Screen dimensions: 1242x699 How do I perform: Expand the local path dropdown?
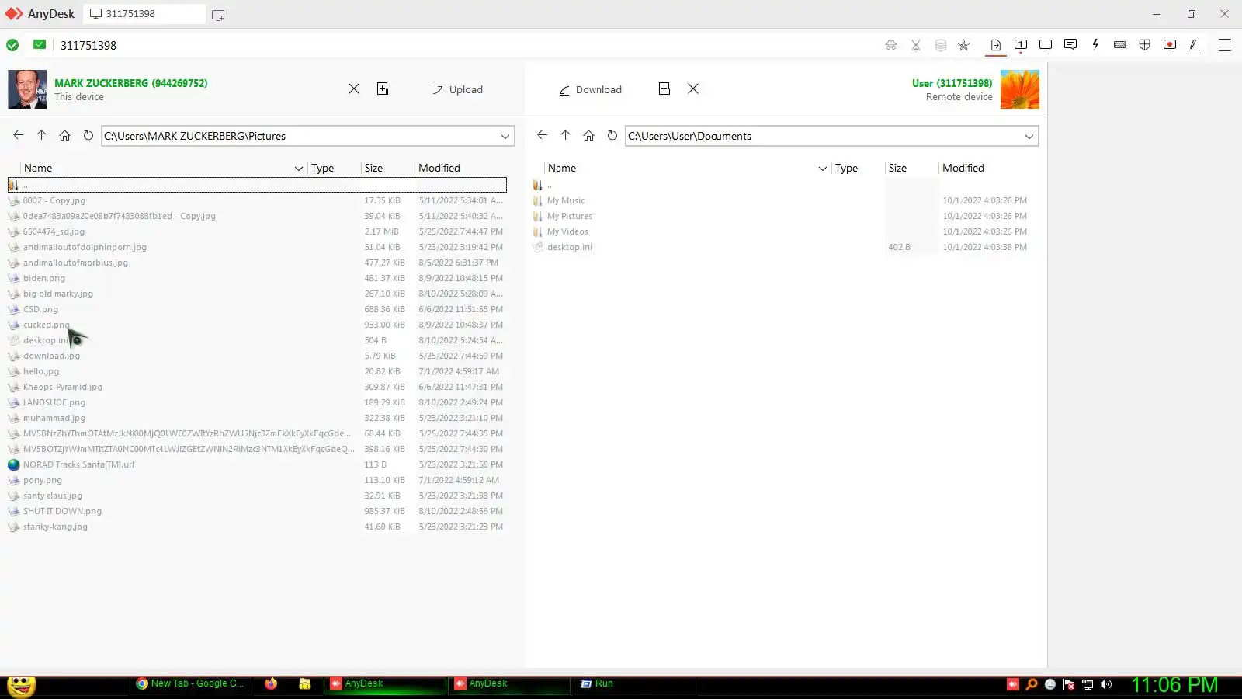[505, 137]
